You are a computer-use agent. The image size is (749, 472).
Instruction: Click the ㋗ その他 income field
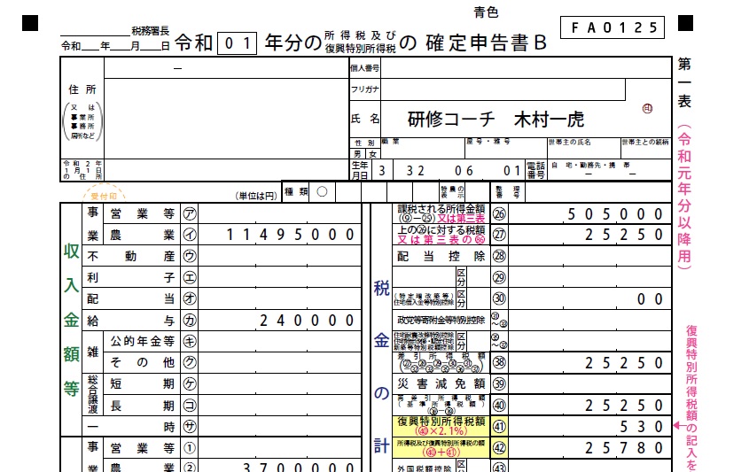279,362
